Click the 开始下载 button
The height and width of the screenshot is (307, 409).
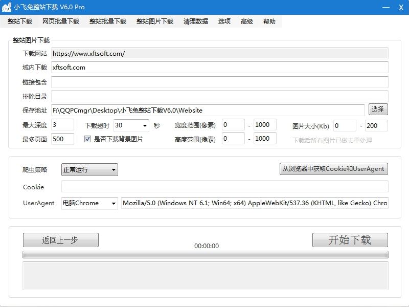coord(350,240)
